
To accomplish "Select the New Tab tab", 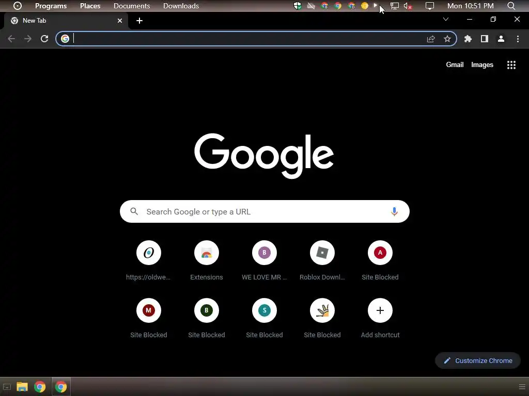I will pyautogui.click(x=66, y=21).
